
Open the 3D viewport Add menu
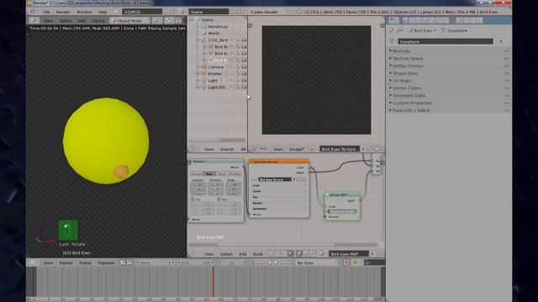click(x=82, y=21)
